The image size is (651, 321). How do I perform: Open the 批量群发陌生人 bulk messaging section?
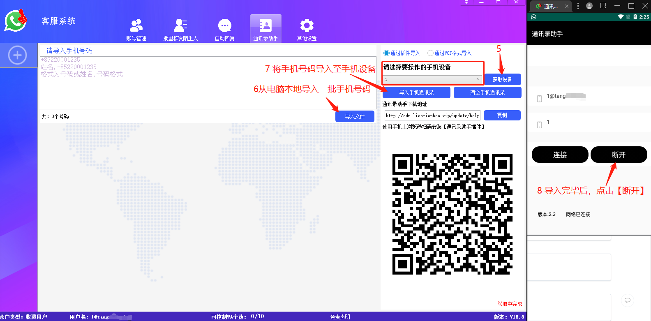(180, 30)
